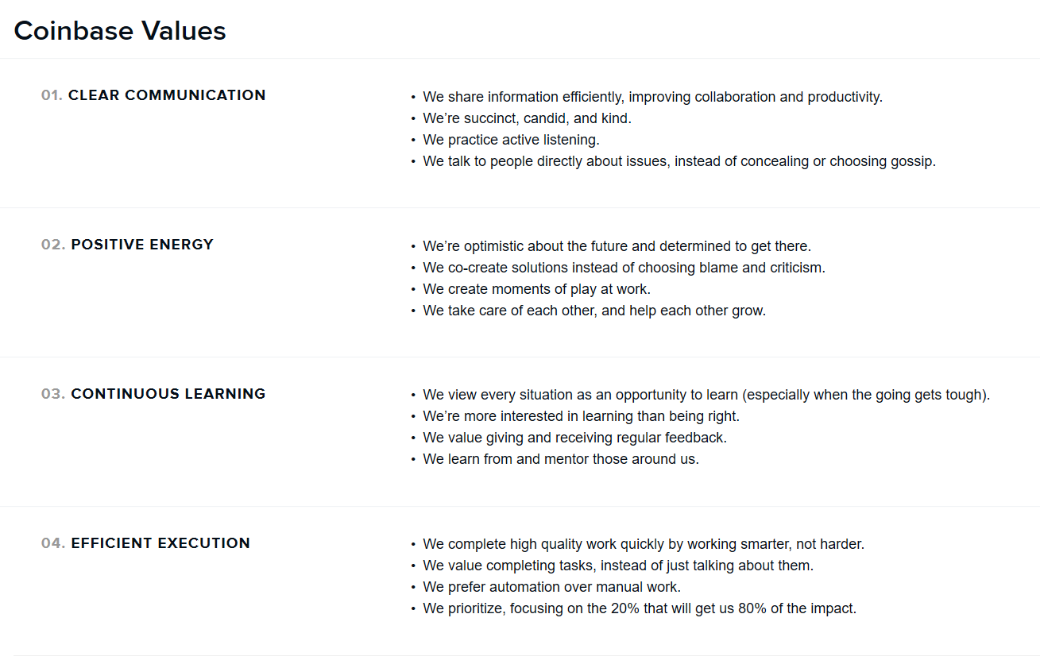Click the Coinbase Values page title
This screenshot has width=1040, height=668.
[120, 31]
